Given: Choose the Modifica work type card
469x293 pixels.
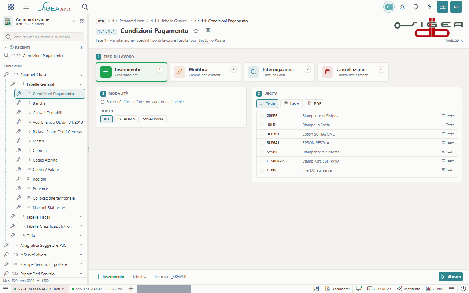Looking at the screenshot, I should point(205,72).
